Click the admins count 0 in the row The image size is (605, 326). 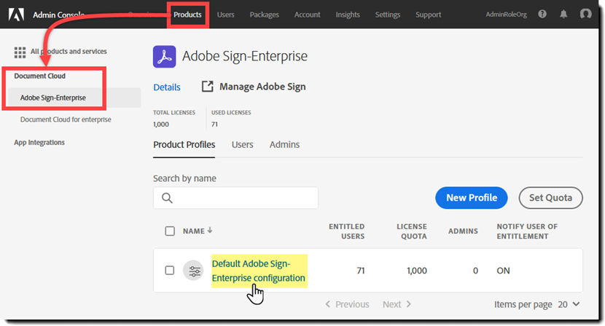[475, 271]
